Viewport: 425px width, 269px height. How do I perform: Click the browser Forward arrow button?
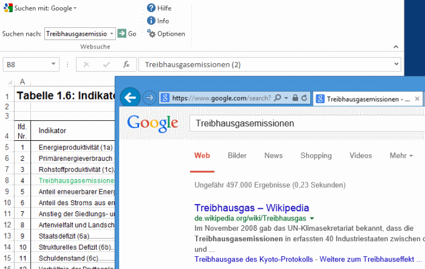click(149, 98)
